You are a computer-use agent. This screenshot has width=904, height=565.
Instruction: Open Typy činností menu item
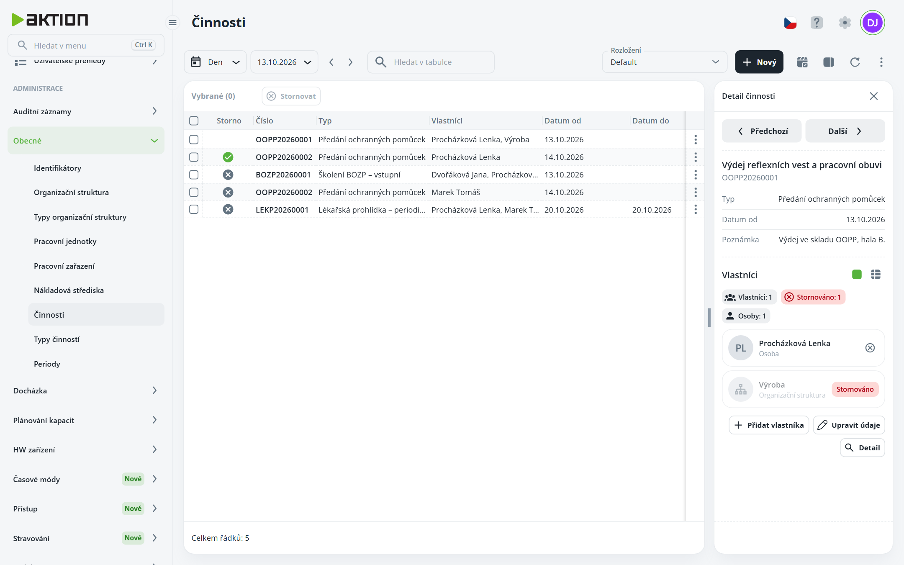coord(56,339)
